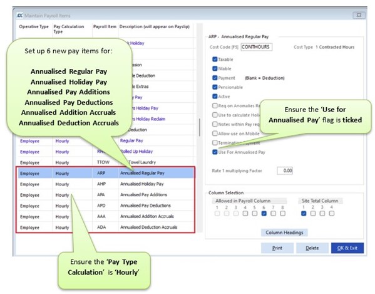
Task: Select the Regular Pay row description
Action: click(131, 140)
